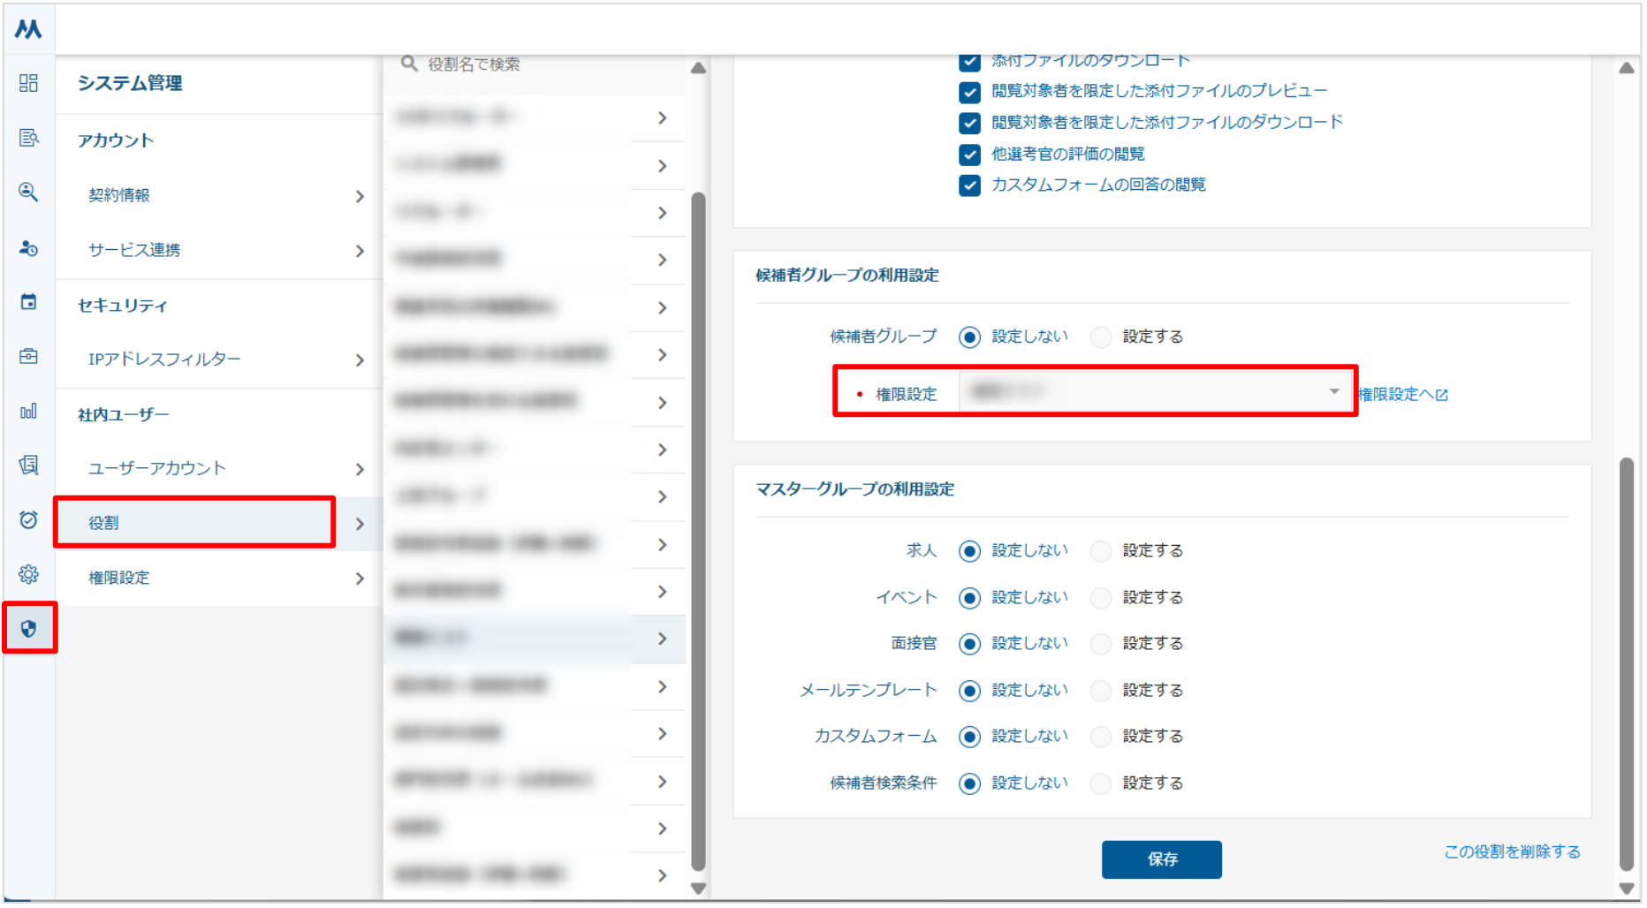Click the dashboard grid icon in sidebar
The height and width of the screenshot is (908, 1647).
point(28,83)
